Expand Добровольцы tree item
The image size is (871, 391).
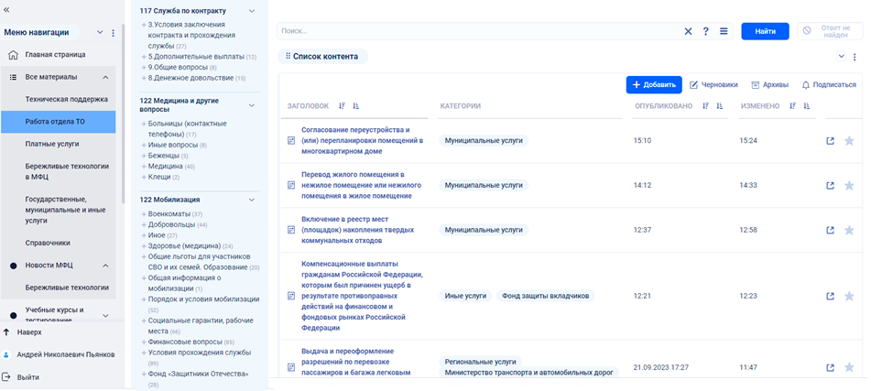[144, 225]
